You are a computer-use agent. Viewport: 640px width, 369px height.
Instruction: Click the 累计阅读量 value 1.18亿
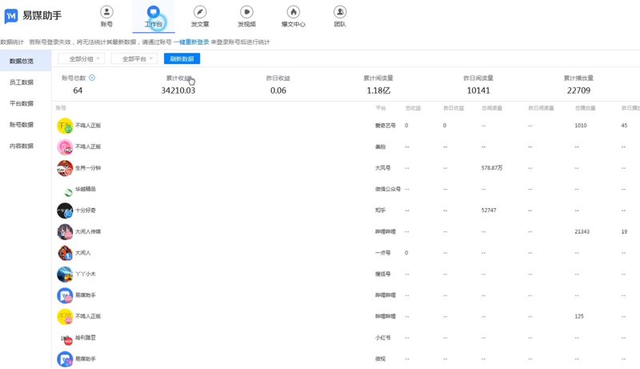pos(378,90)
